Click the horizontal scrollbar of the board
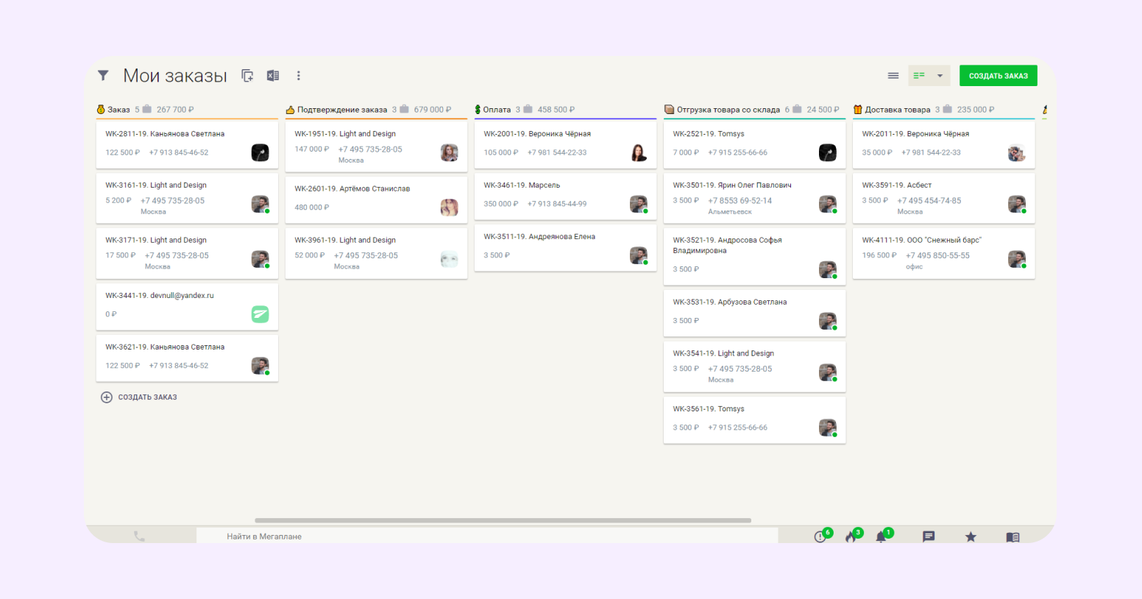 pos(503,520)
